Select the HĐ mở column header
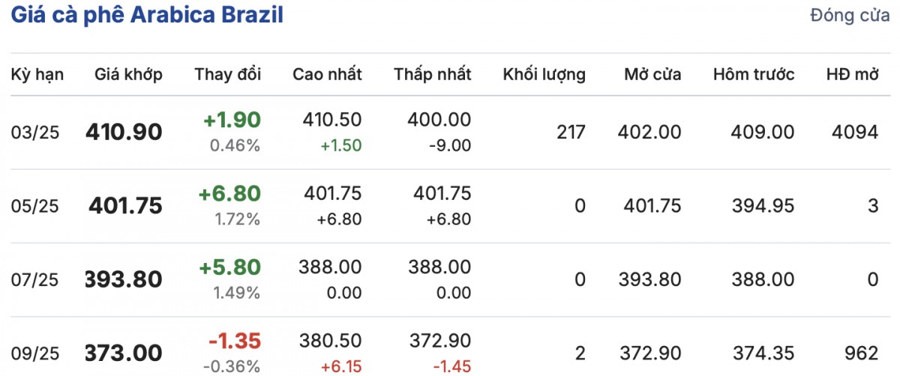 [852, 74]
